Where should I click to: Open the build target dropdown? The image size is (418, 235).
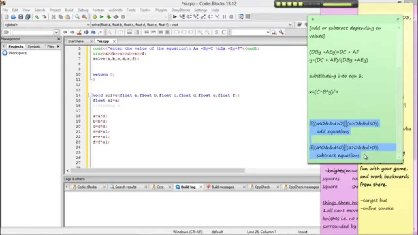click(x=166, y=17)
